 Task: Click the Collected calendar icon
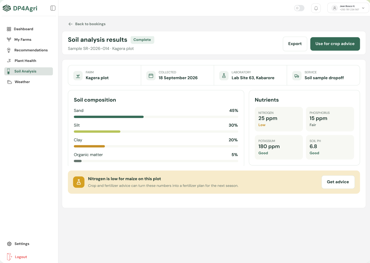pyautogui.click(x=151, y=76)
